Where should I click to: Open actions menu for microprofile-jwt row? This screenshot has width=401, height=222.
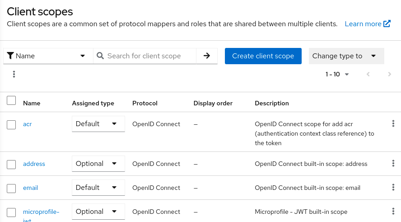pos(393,211)
